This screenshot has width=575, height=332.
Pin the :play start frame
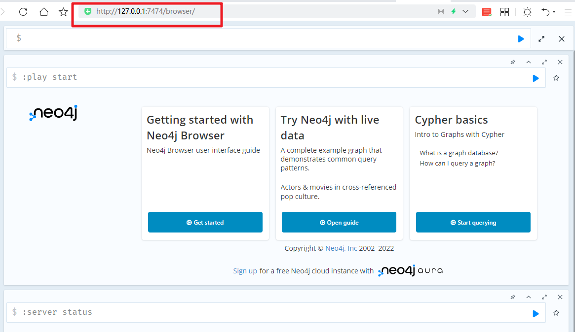(x=513, y=62)
